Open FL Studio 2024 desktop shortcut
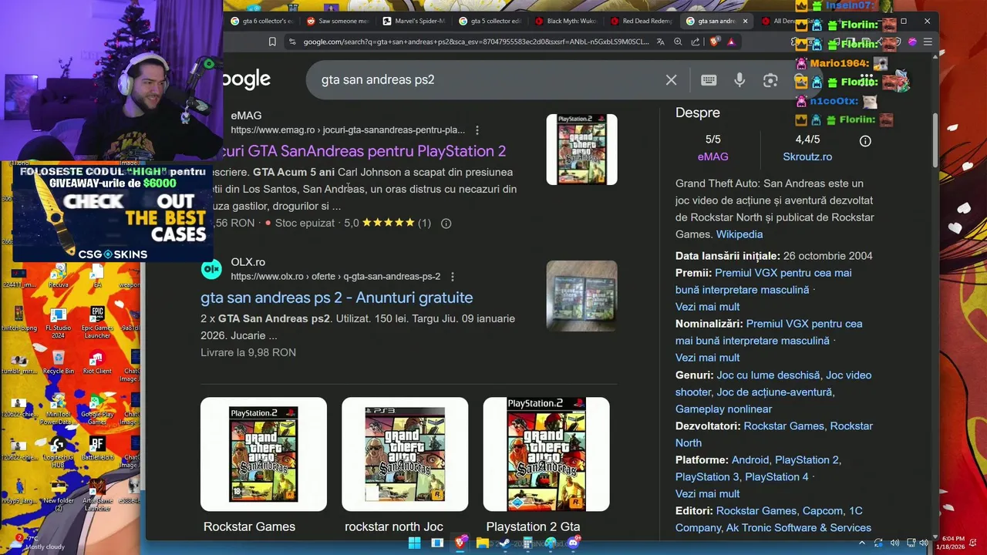This screenshot has height=555, width=987. (x=58, y=322)
